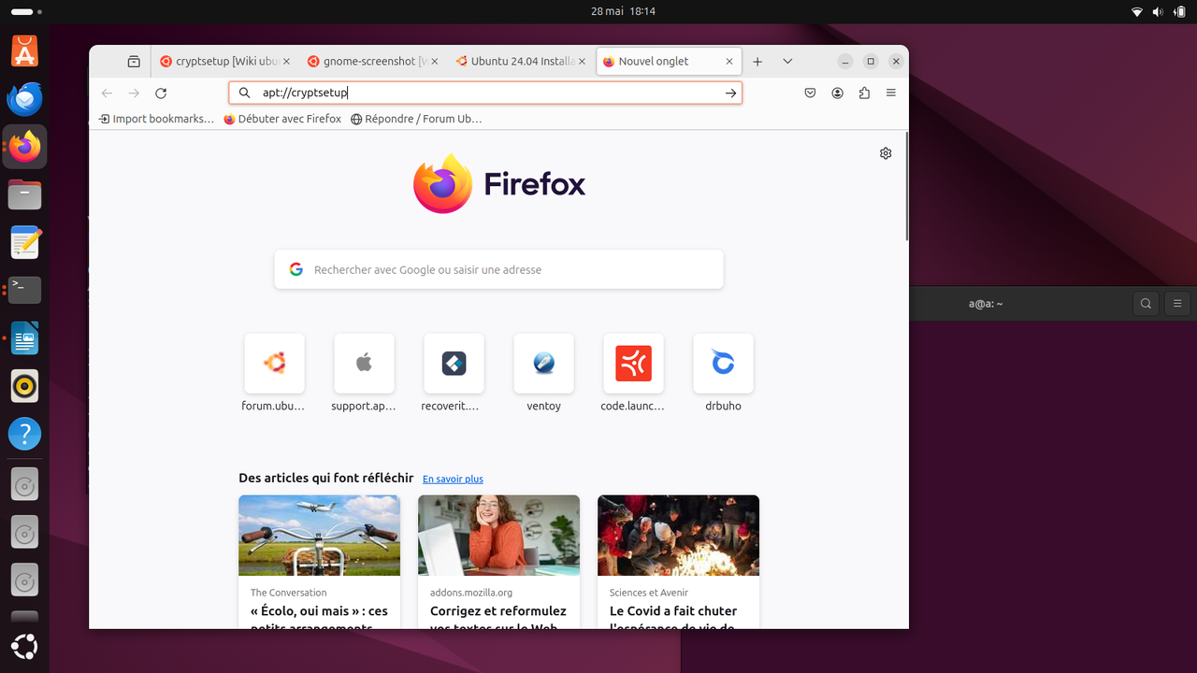Click the Firefox page vertical scrollbar
The image size is (1197, 673).
pos(905,187)
